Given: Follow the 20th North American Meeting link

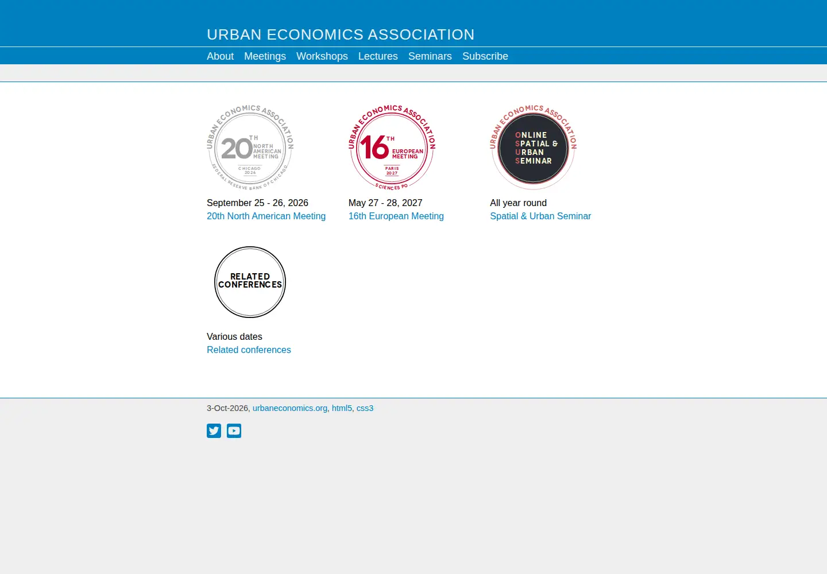Looking at the screenshot, I should (266, 216).
